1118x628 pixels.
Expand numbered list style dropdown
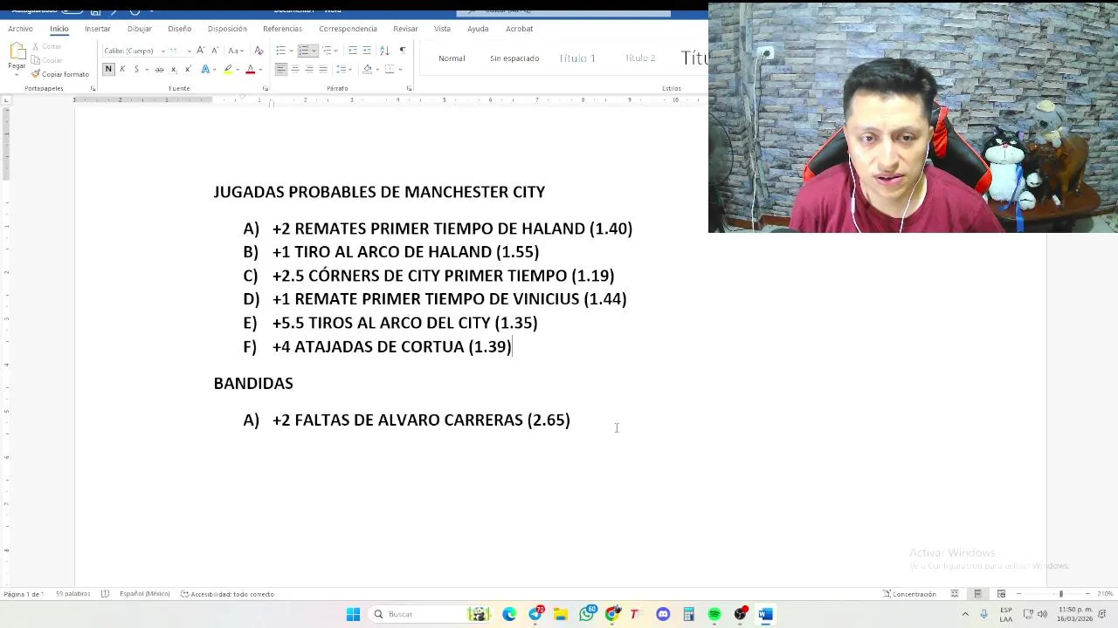coord(313,51)
